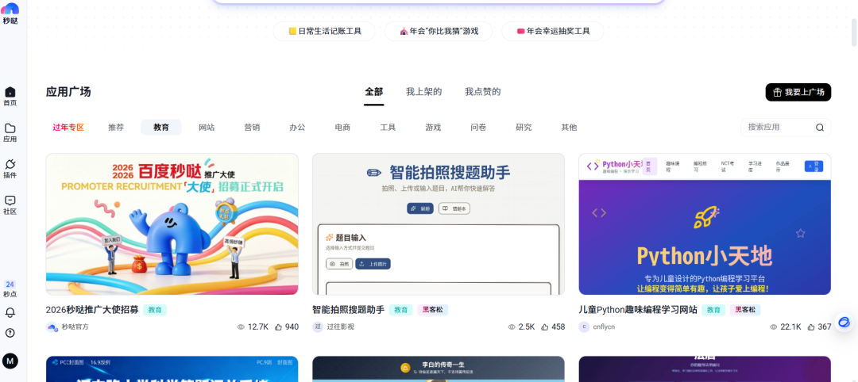Select the 其他 category
This screenshot has width=858, height=382.
pyautogui.click(x=569, y=127)
